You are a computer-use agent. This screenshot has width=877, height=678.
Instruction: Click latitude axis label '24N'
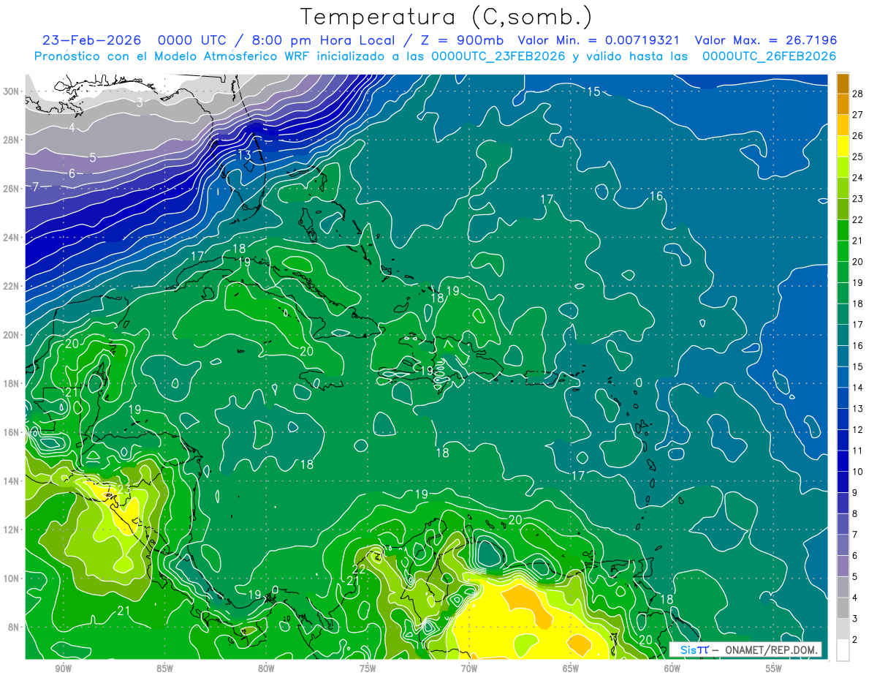point(12,237)
